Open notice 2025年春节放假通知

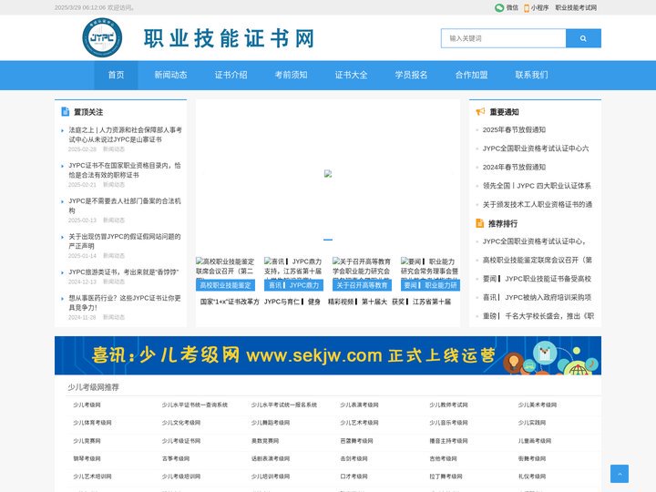click(514, 129)
